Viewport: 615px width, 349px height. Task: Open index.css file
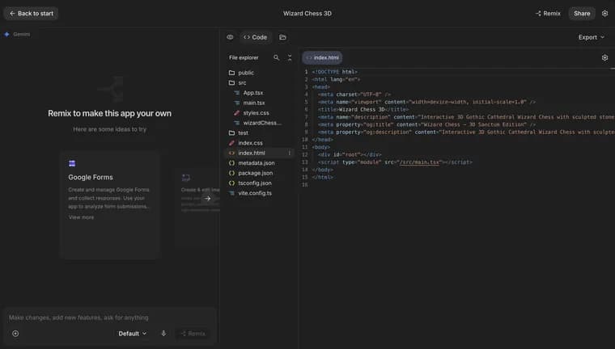[259, 143]
